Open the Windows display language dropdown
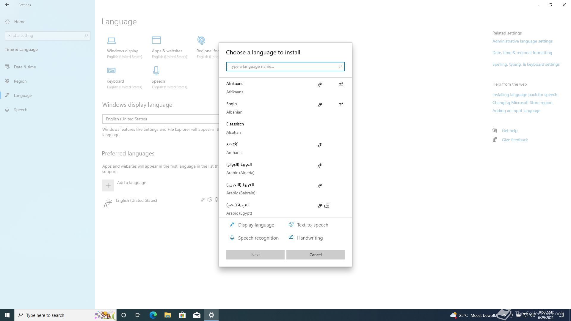Screen dimensions: 571x321 click(161, 119)
